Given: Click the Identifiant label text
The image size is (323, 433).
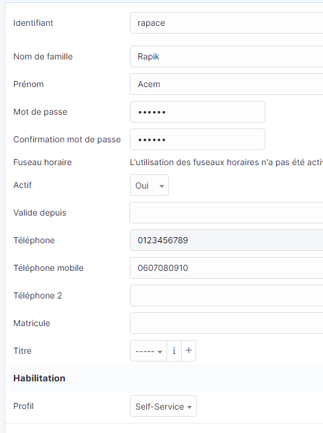Looking at the screenshot, I should click(x=33, y=23).
